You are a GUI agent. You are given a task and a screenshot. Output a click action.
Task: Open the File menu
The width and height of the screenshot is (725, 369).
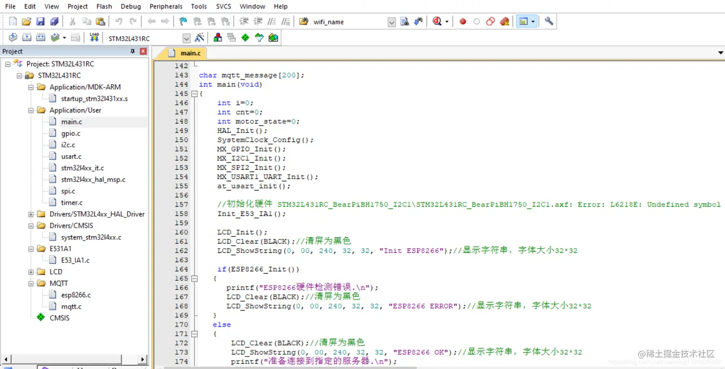tap(10, 6)
